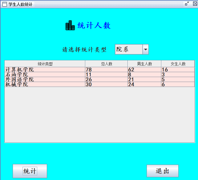Select the 机械学院 row cell
The image size is (198, 180).
(45, 84)
